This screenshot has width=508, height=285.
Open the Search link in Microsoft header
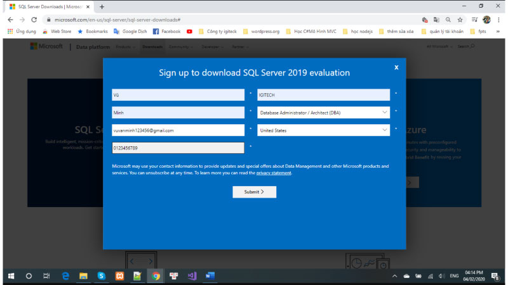466,46
